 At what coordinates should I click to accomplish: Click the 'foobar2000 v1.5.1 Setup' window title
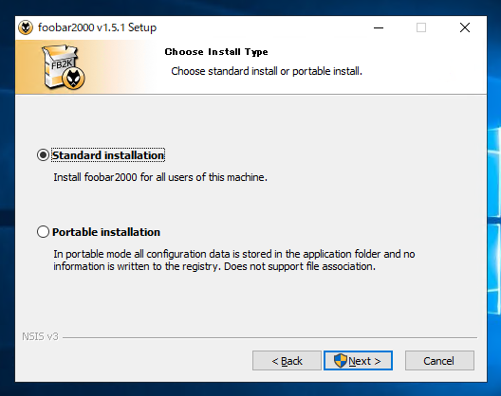tap(97, 27)
